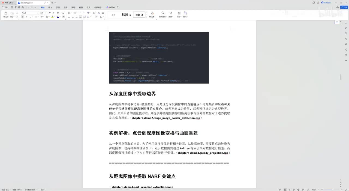The image size is (349, 191).
Task: Open the 查找替换 find replace tool
Action: point(163,15)
